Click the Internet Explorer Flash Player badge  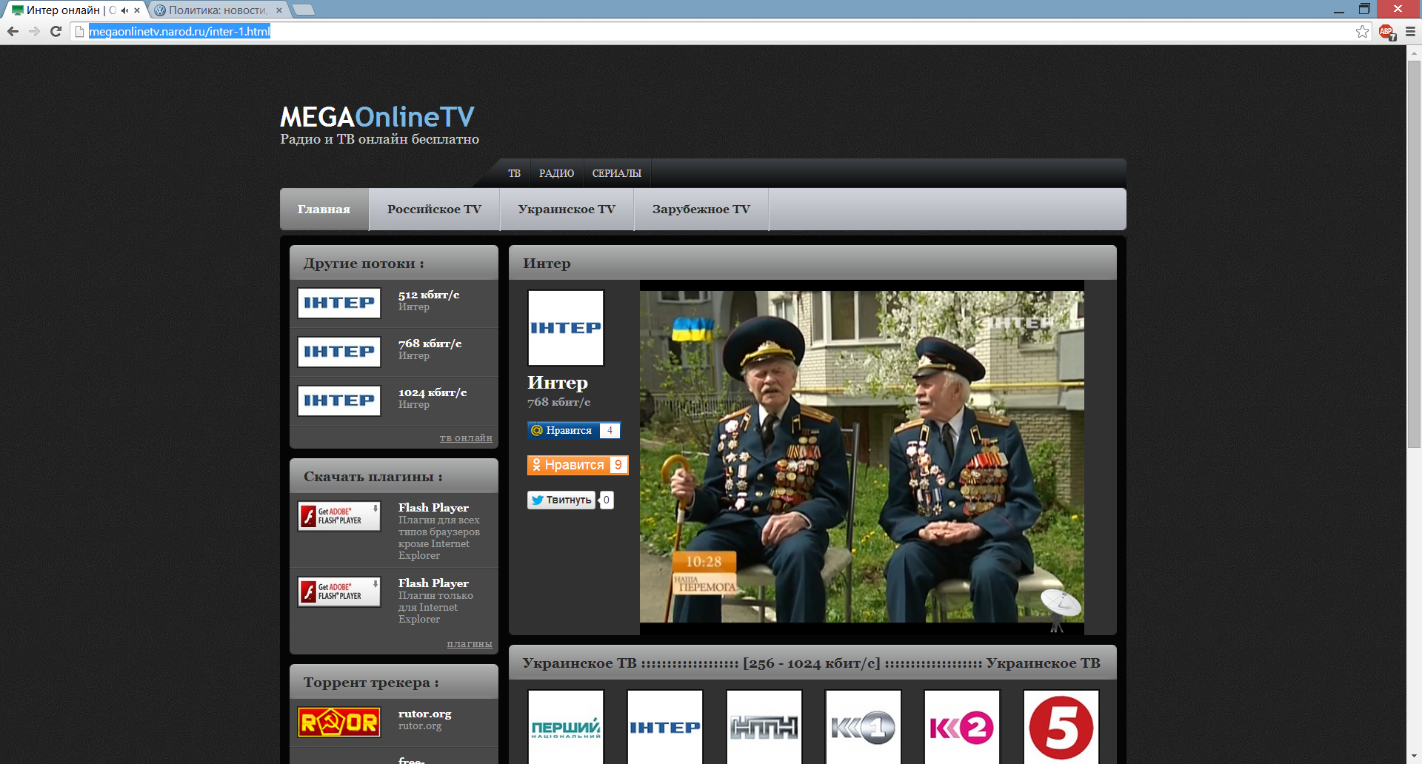[339, 592]
